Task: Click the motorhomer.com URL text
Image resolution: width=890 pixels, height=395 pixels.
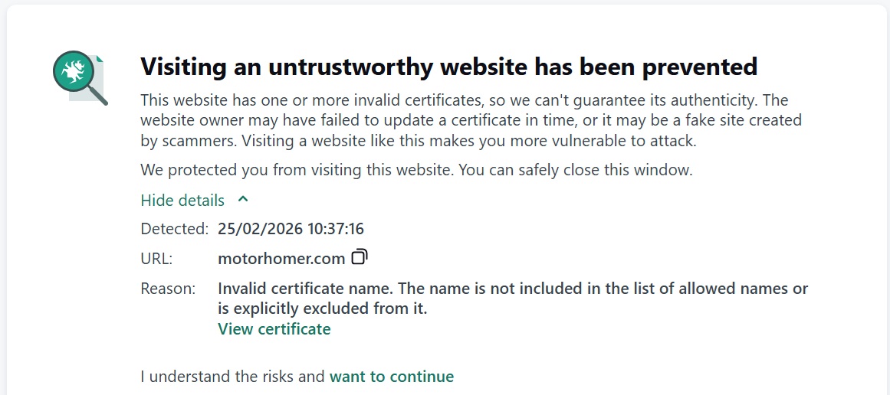Action: pos(281,259)
